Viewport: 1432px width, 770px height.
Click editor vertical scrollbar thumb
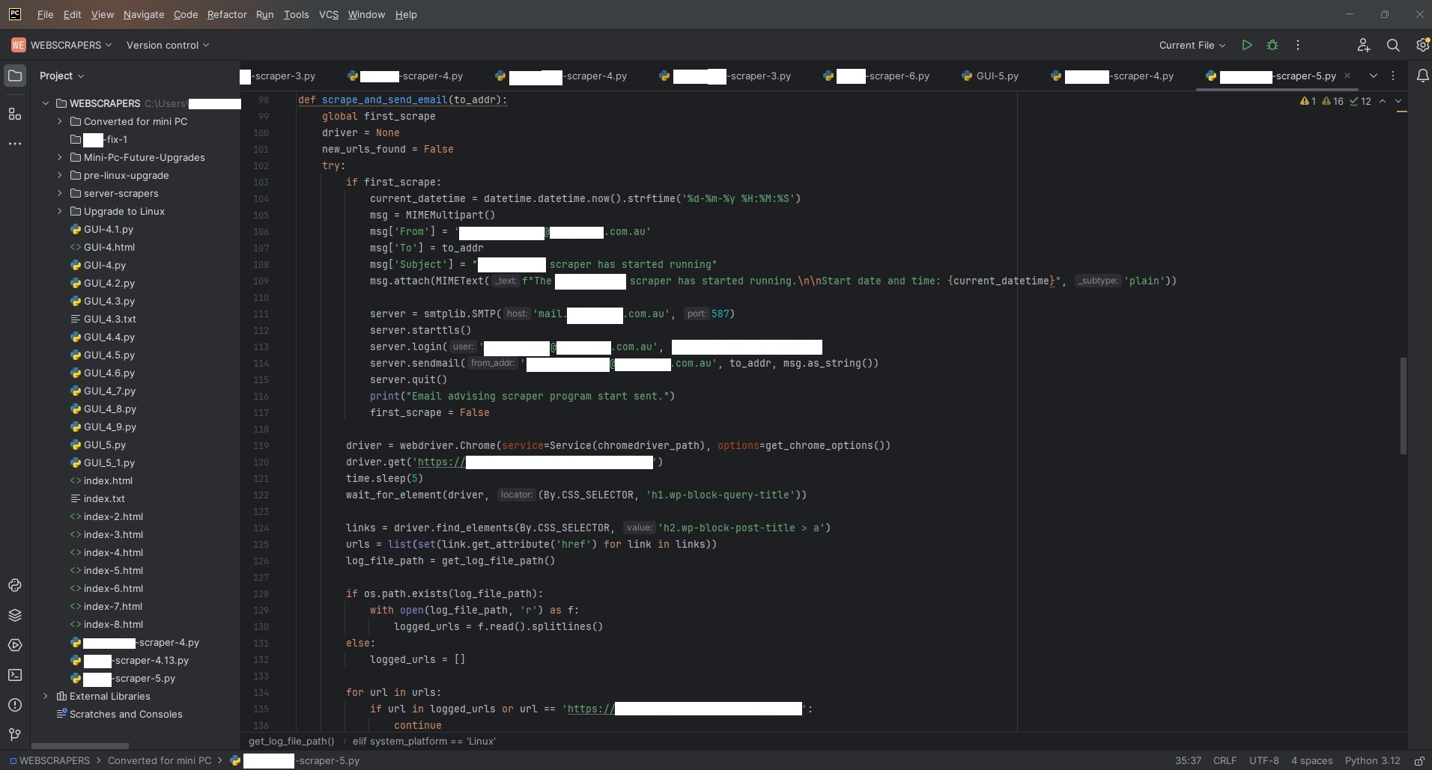(x=1403, y=406)
